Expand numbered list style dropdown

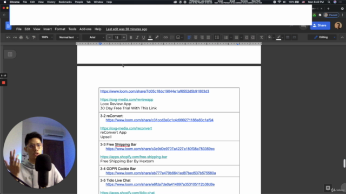click(x=231, y=37)
